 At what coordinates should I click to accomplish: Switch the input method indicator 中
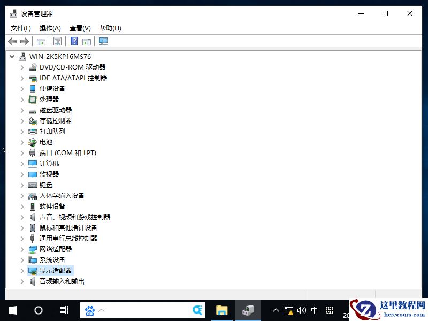(x=314, y=310)
